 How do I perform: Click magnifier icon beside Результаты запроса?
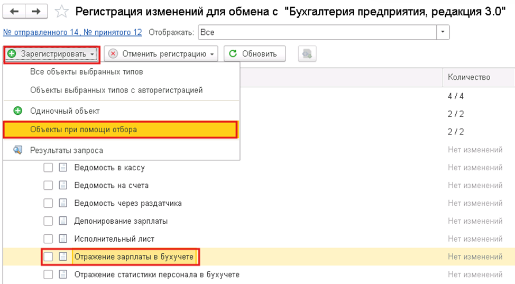(18, 150)
